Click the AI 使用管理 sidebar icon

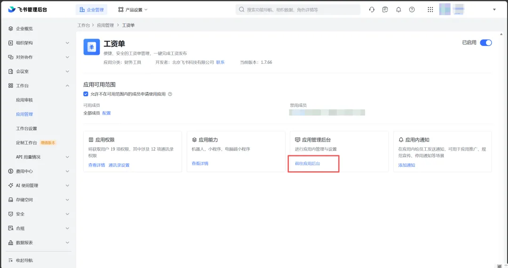11,185
